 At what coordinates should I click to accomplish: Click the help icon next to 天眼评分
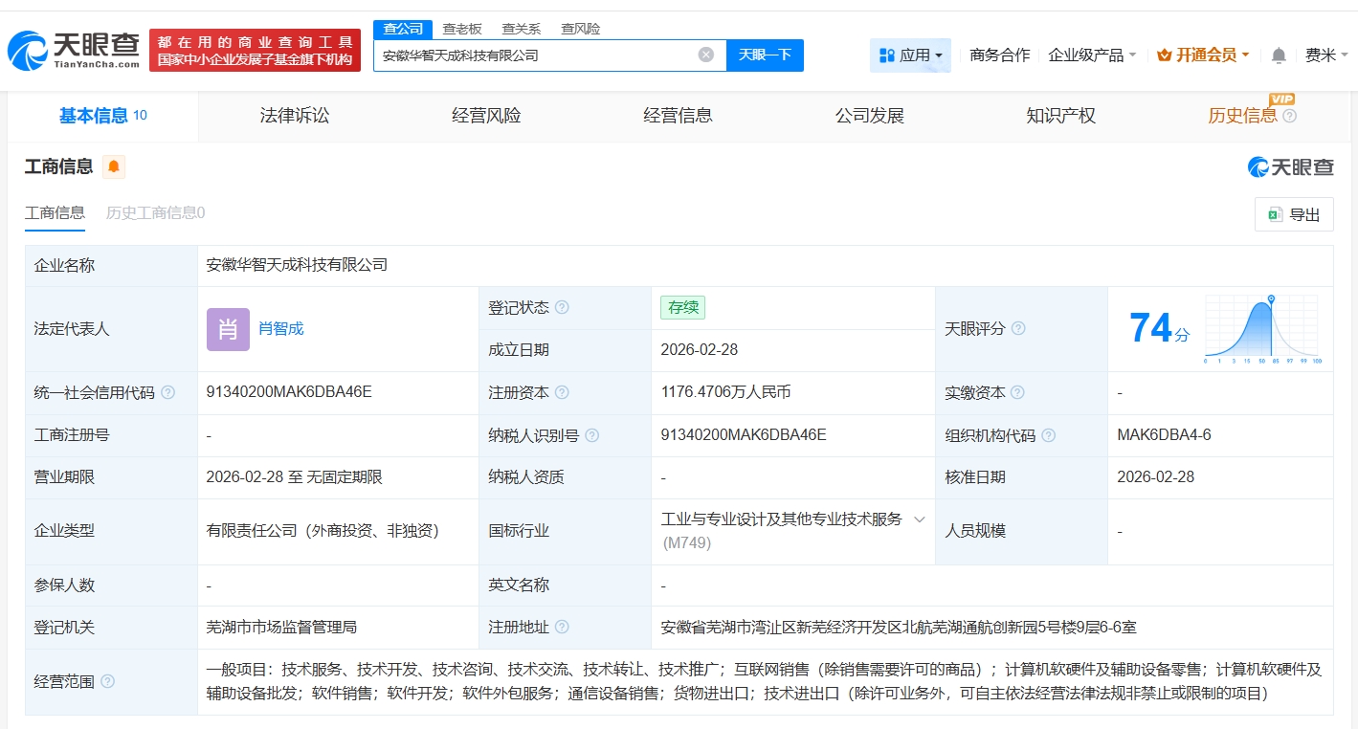click(x=1018, y=328)
